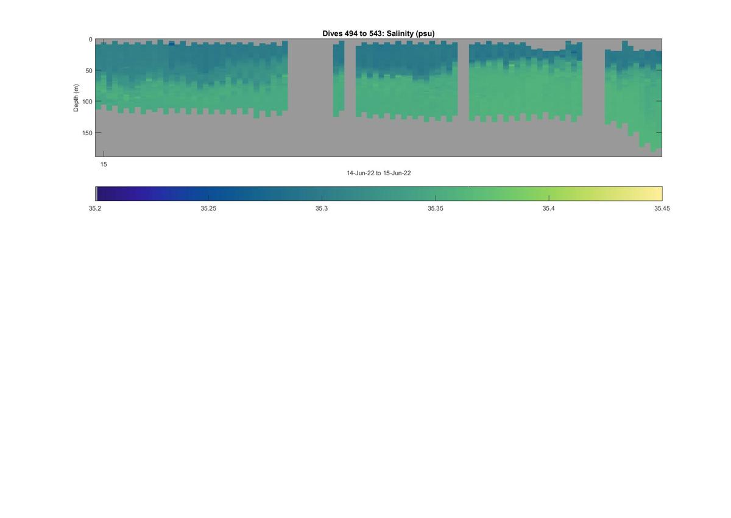Click the depth axis tick labeled 150
This screenshot has height=518, width=731.
pyautogui.click(x=87, y=133)
